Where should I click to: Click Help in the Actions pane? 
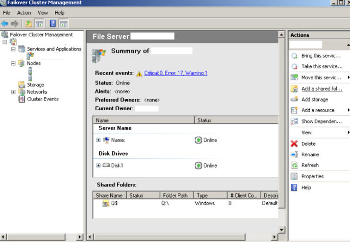tap(306, 187)
